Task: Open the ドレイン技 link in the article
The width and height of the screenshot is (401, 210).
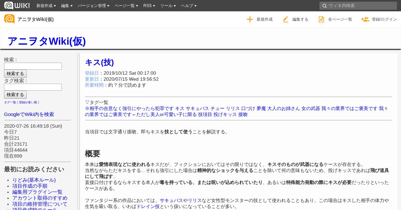Action: 148,206
